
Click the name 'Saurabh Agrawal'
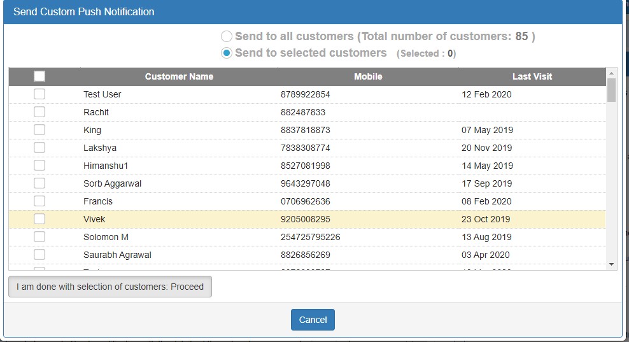coord(117,255)
